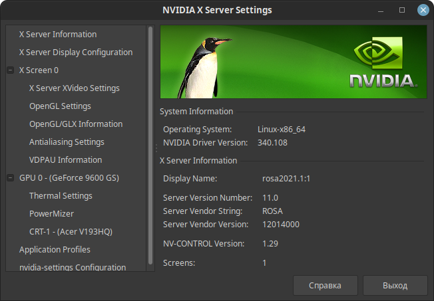
Task: Open X Server Display Configuration page
Action: coord(76,52)
